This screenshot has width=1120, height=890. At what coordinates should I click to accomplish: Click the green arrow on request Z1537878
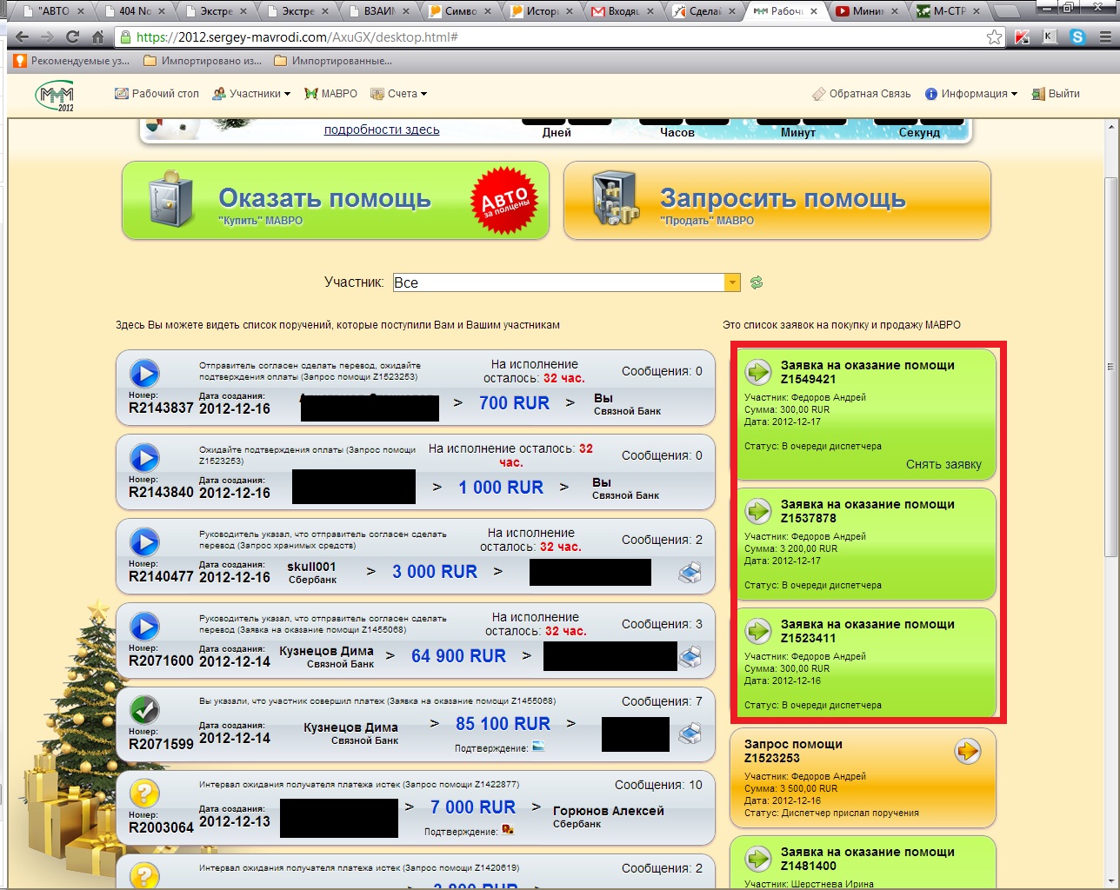[759, 511]
